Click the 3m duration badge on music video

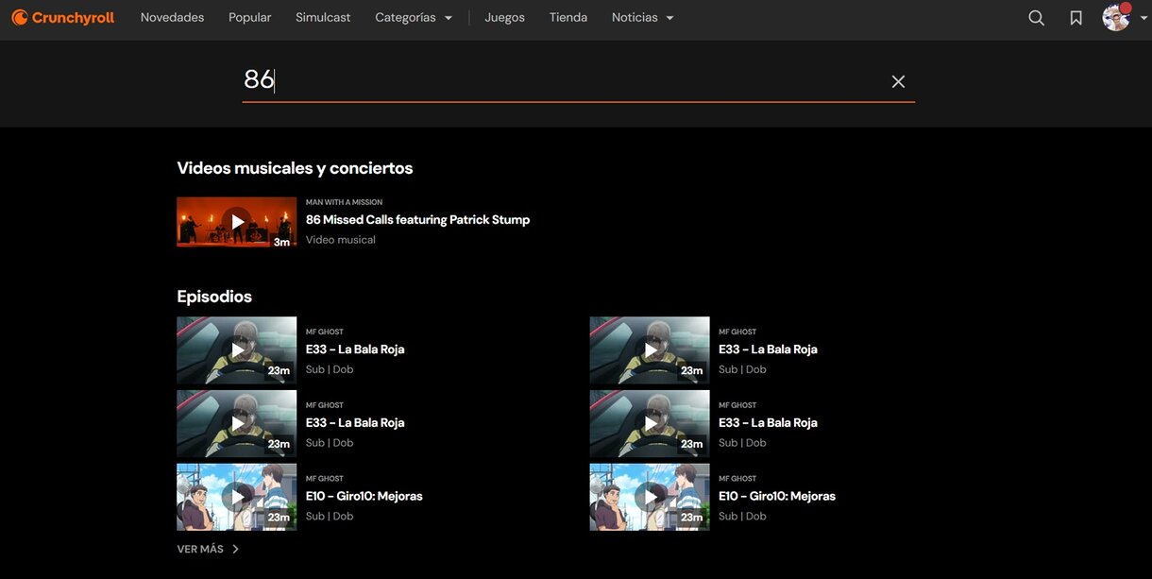[281, 242]
